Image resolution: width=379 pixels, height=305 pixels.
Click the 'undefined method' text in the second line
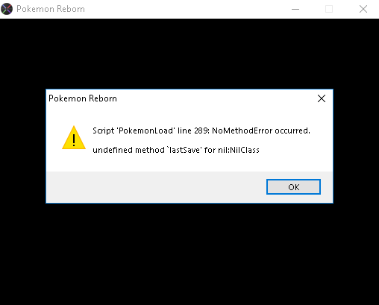(128, 150)
